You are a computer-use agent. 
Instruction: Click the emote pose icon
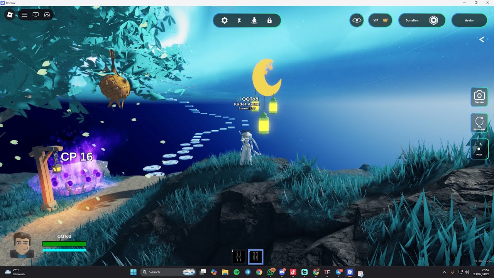click(239, 20)
